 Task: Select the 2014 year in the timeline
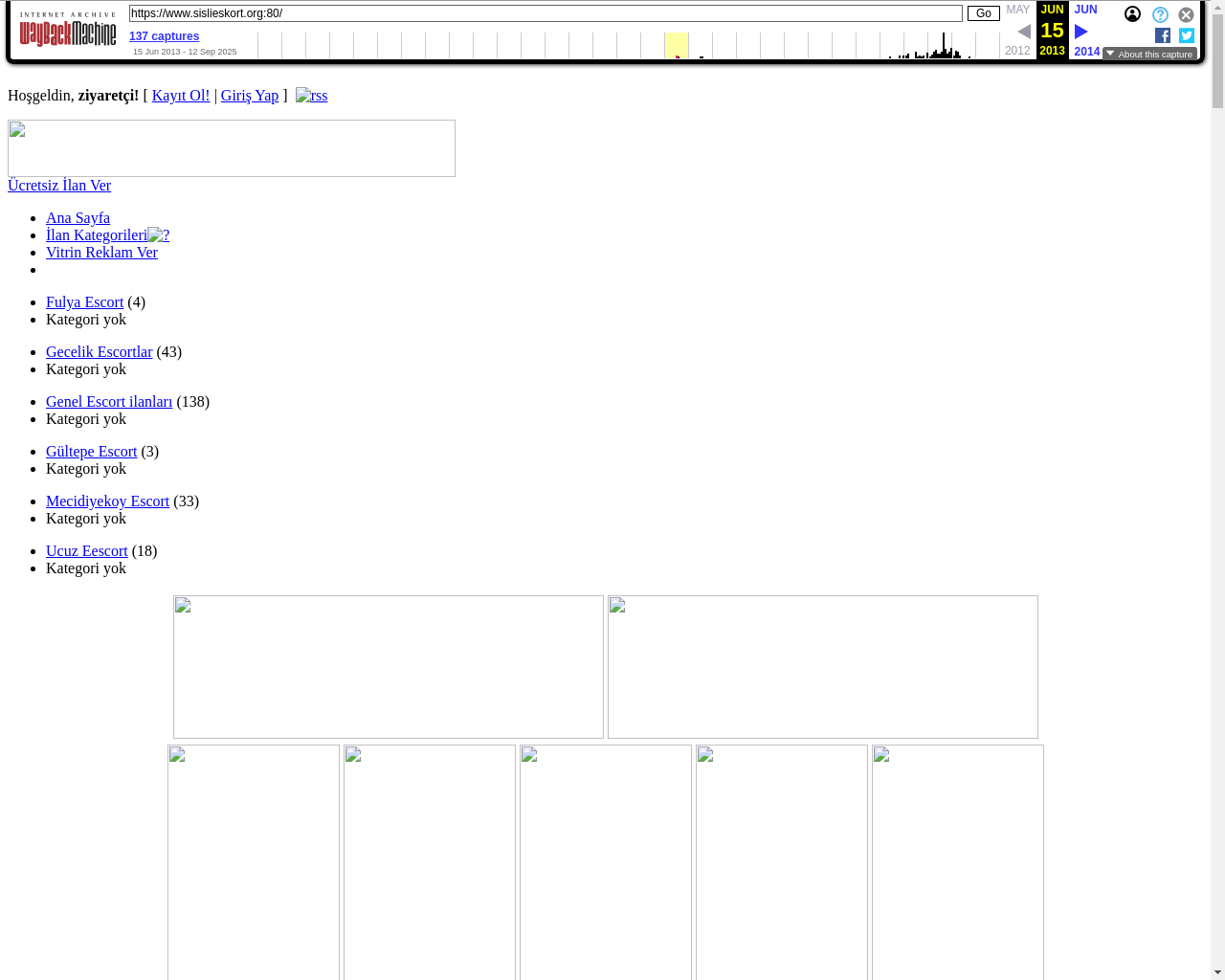tap(1086, 52)
